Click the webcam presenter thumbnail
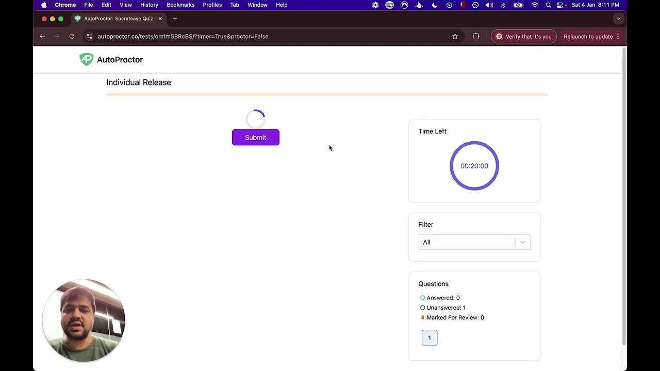This screenshot has height=371, width=660. (84, 321)
